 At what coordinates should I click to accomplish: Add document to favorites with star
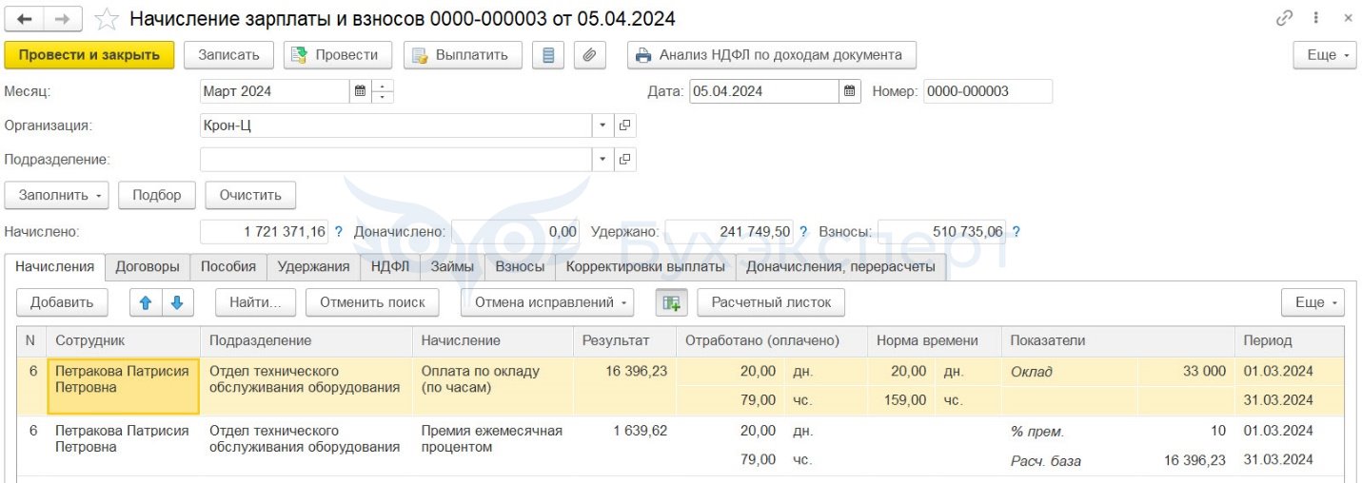click(107, 19)
